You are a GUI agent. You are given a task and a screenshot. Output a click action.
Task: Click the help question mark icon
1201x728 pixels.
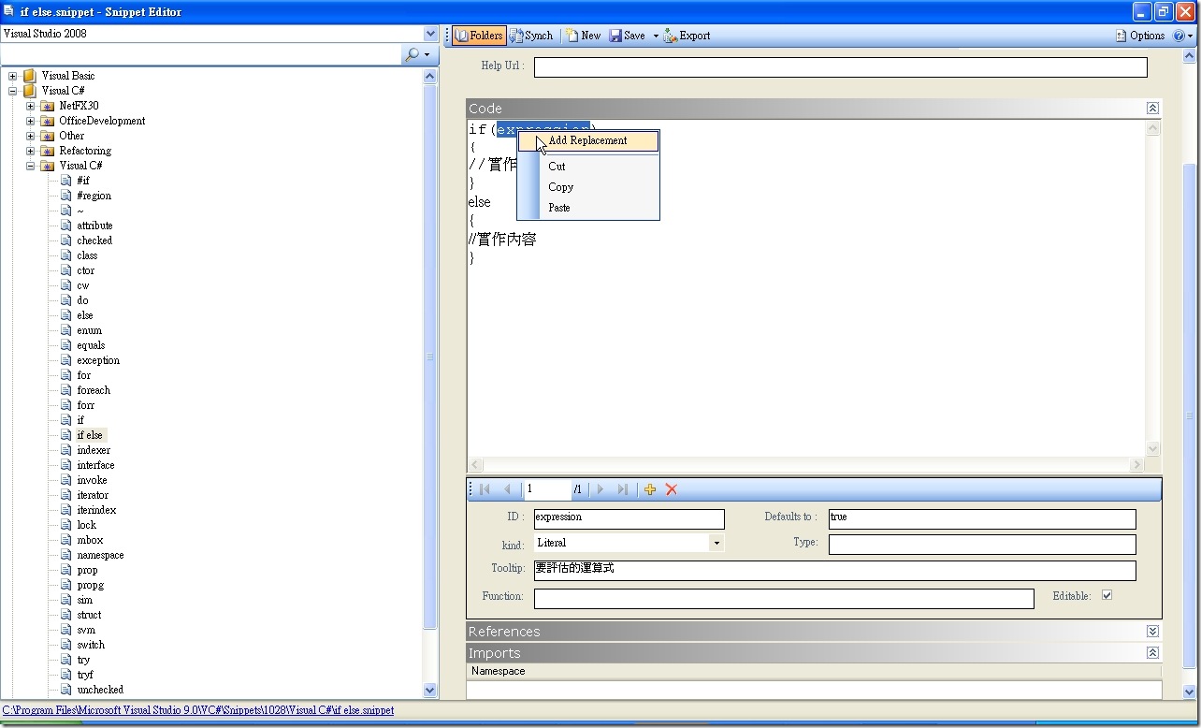(1179, 36)
